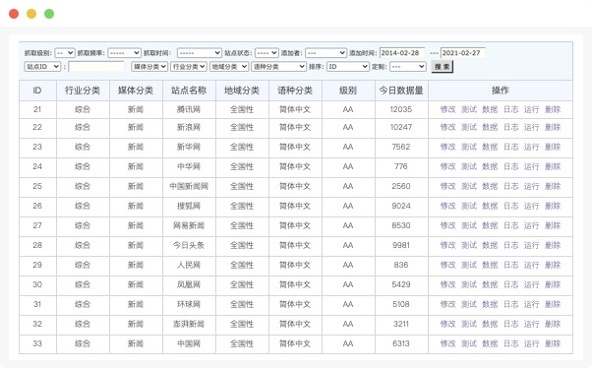The height and width of the screenshot is (368, 592).
Task: Click 日志 for 今日头条 row
Action: pyautogui.click(x=510, y=245)
